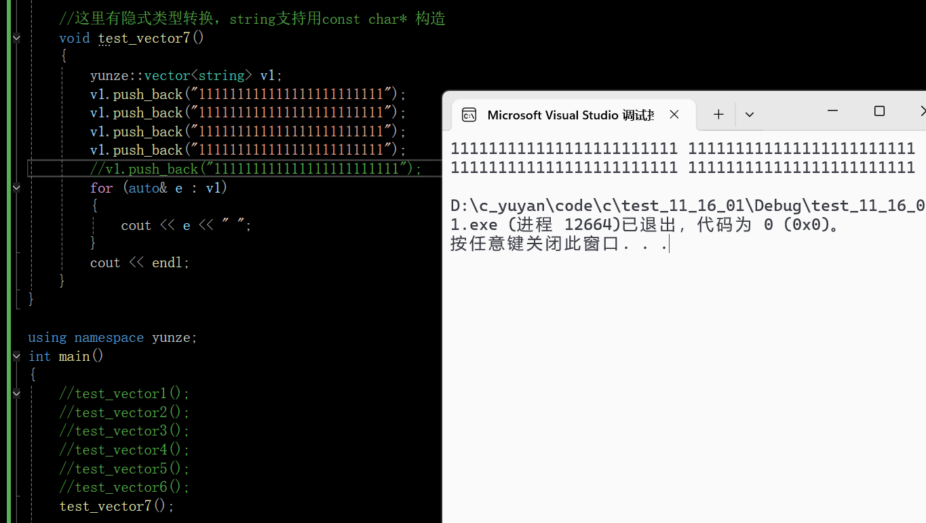
Task: Click the command prompt icon on the console tab
Action: [x=468, y=115]
